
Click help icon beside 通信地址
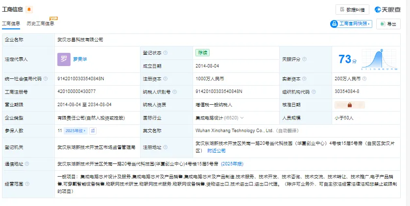tap(27, 164)
